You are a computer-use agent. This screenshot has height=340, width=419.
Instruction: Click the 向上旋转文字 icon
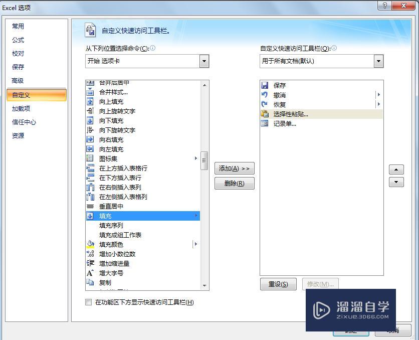point(90,111)
